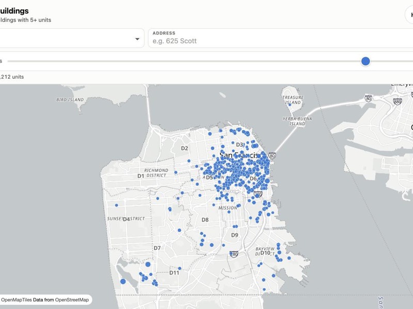This screenshot has height=309, width=413.
Task: Click the D11 district label
Action: 174,273
